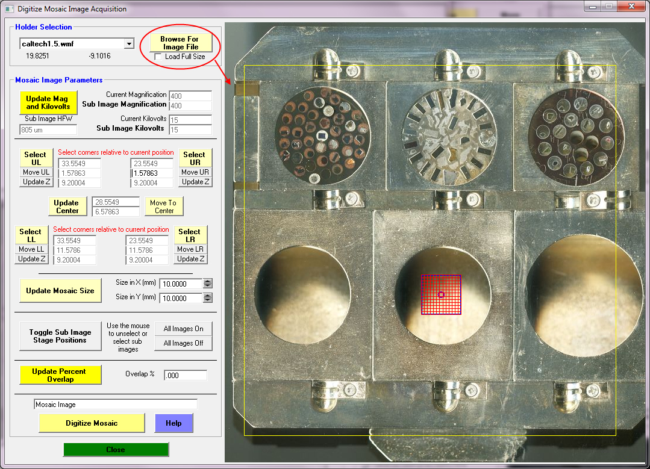Open Help for mosaic acquisition
The height and width of the screenshot is (469, 650).
173,423
